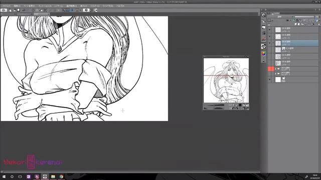321x180 pixels.
Task: Click the Clip Studio launcher icon in command bar
Action: pos(4,10)
